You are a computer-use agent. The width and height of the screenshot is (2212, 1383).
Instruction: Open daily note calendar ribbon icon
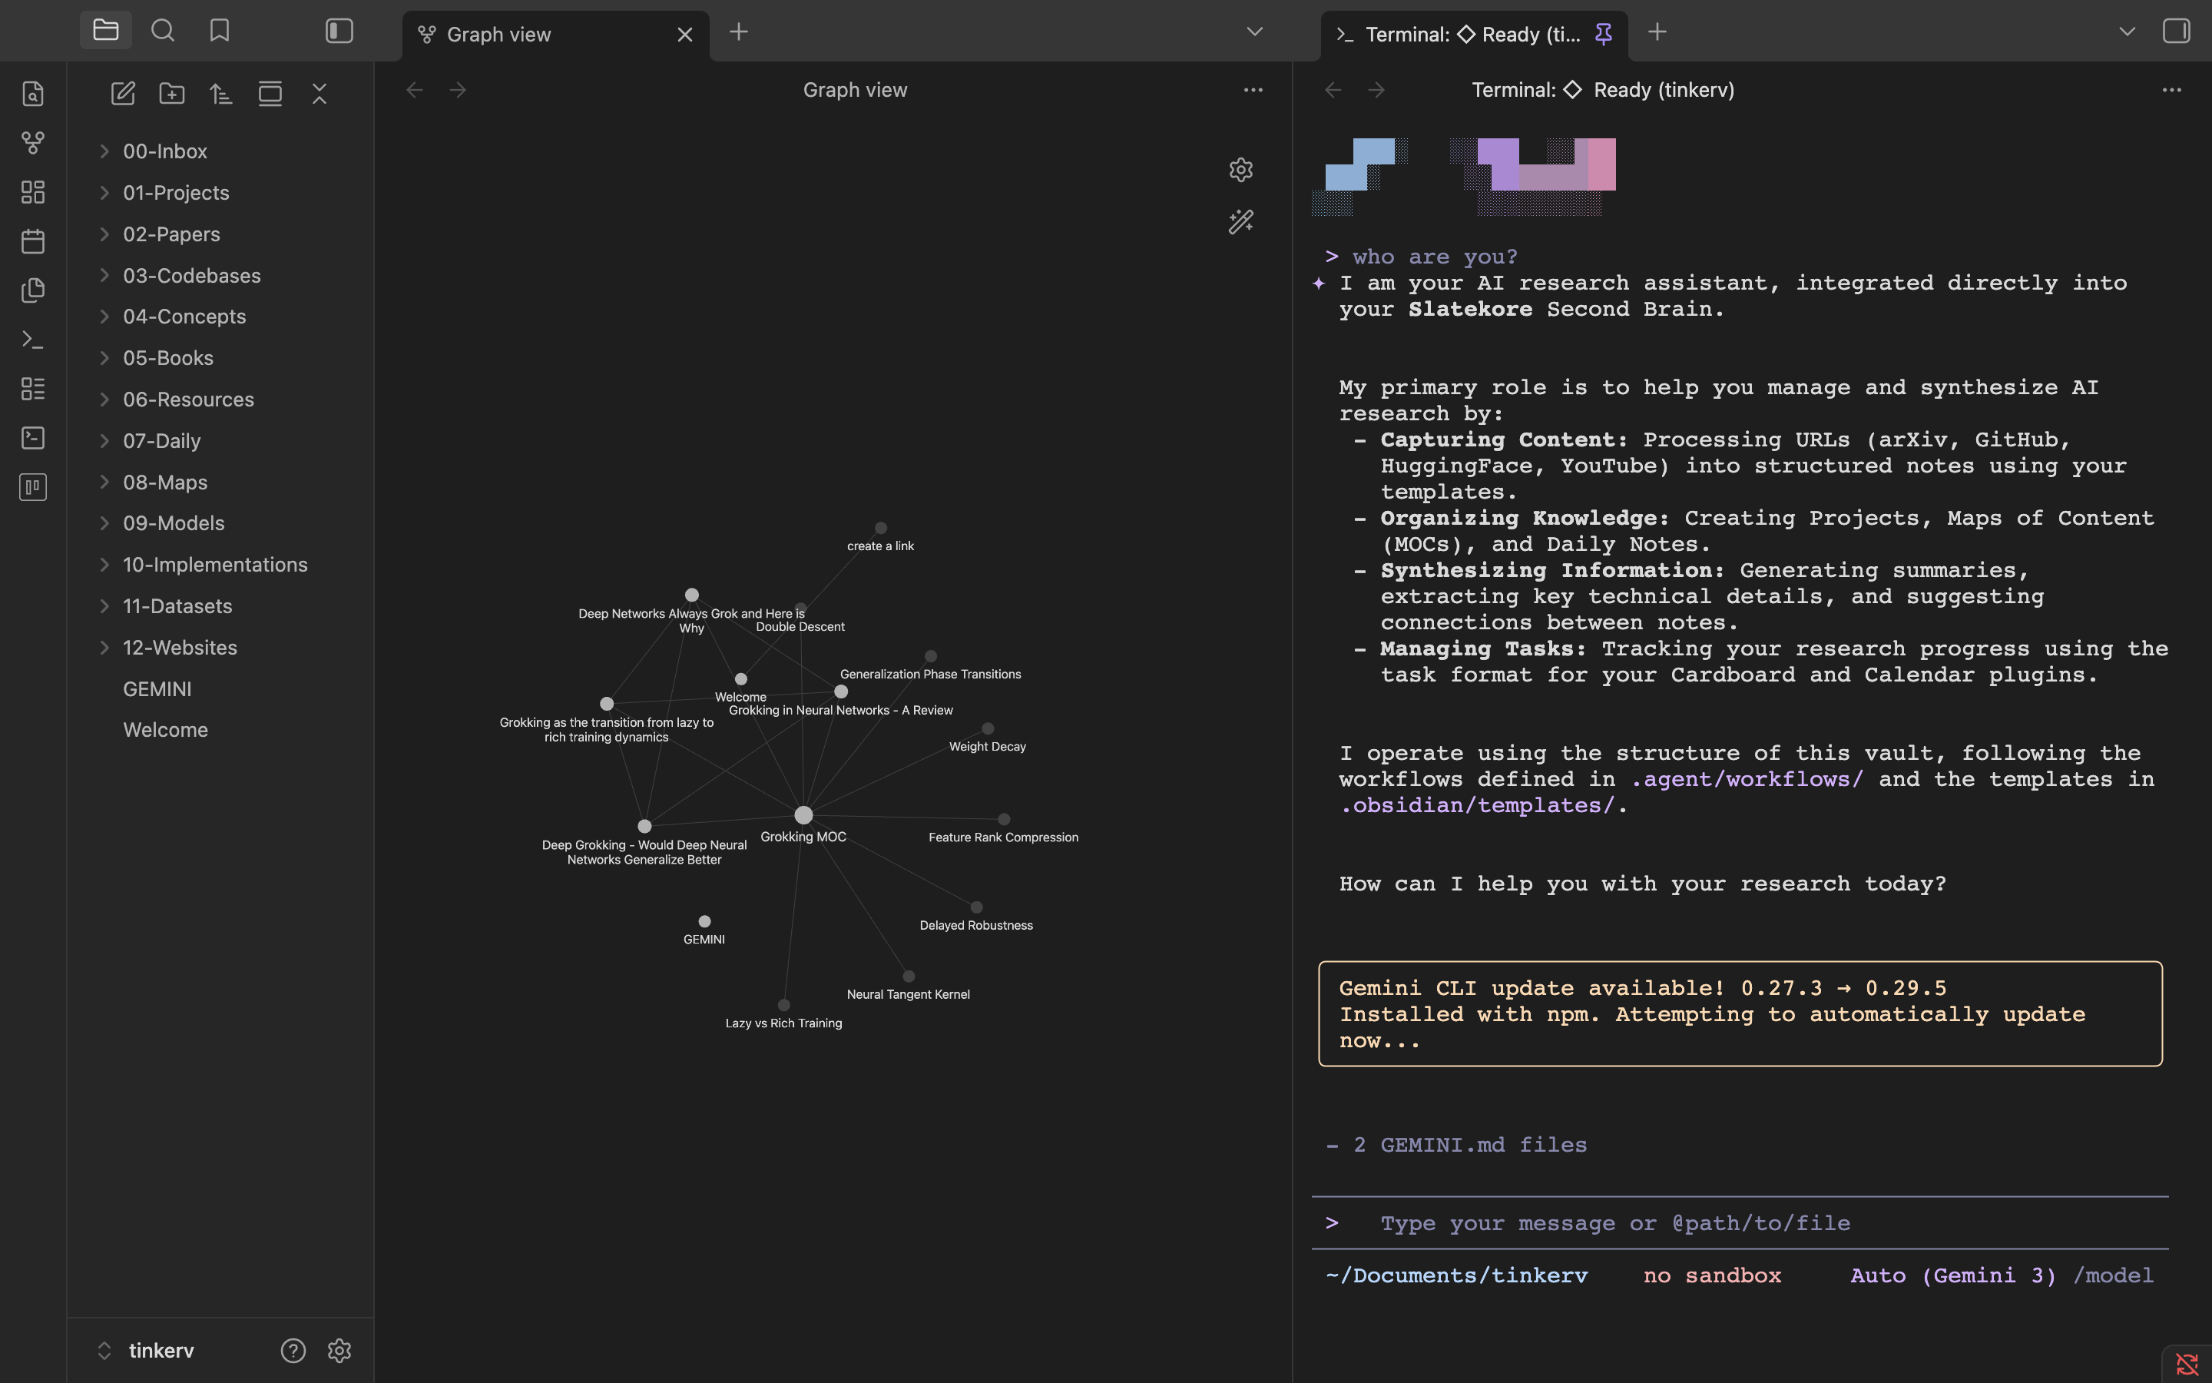point(33,241)
